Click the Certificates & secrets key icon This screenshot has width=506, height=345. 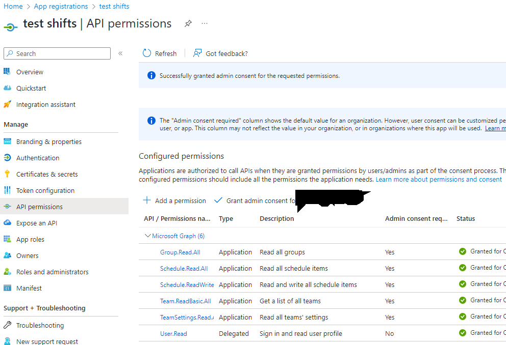coord(7,174)
